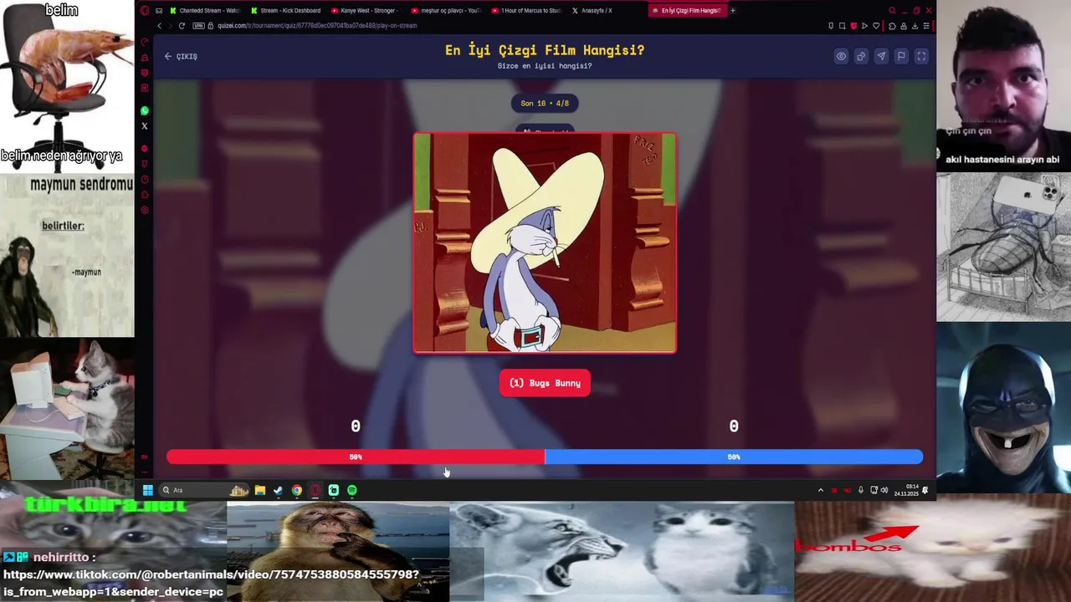Expand hidden system tray icons chevron
The width and height of the screenshot is (1071, 602).
(x=820, y=490)
